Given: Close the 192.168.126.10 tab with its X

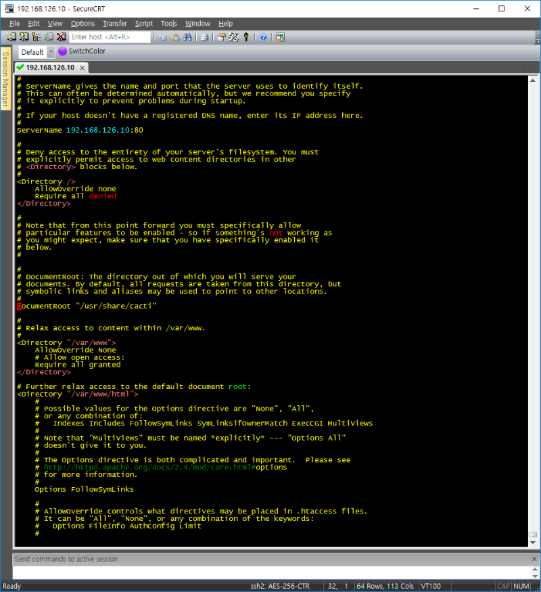Looking at the screenshot, I should (83, 68).
